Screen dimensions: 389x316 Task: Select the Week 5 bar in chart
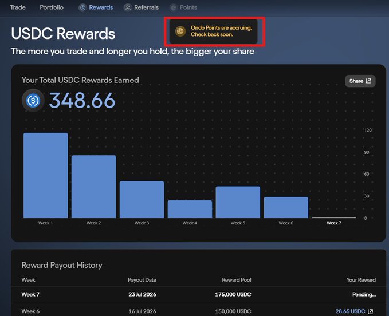point(238,202)
